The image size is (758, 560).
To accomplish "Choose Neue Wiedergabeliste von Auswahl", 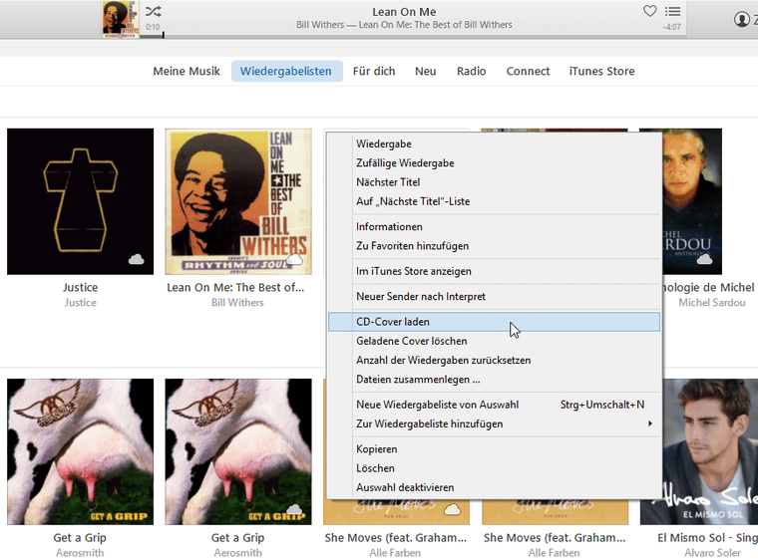I will point(494,405).
